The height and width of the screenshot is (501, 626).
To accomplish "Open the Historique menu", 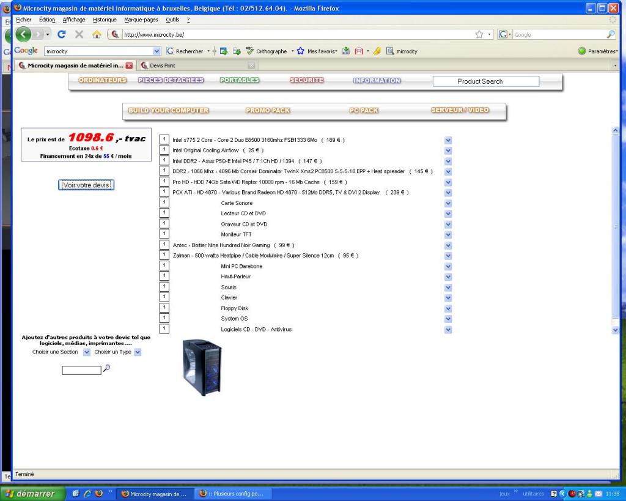I will 105,20.
